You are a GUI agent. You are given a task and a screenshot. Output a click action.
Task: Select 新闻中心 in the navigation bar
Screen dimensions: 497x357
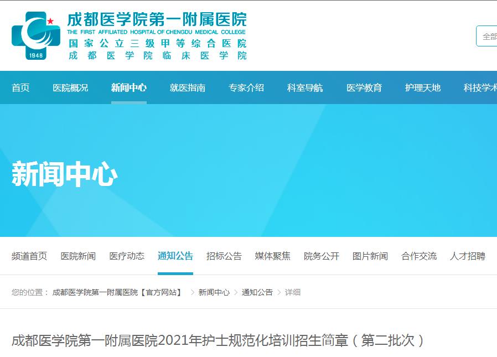tap(128, 88)
